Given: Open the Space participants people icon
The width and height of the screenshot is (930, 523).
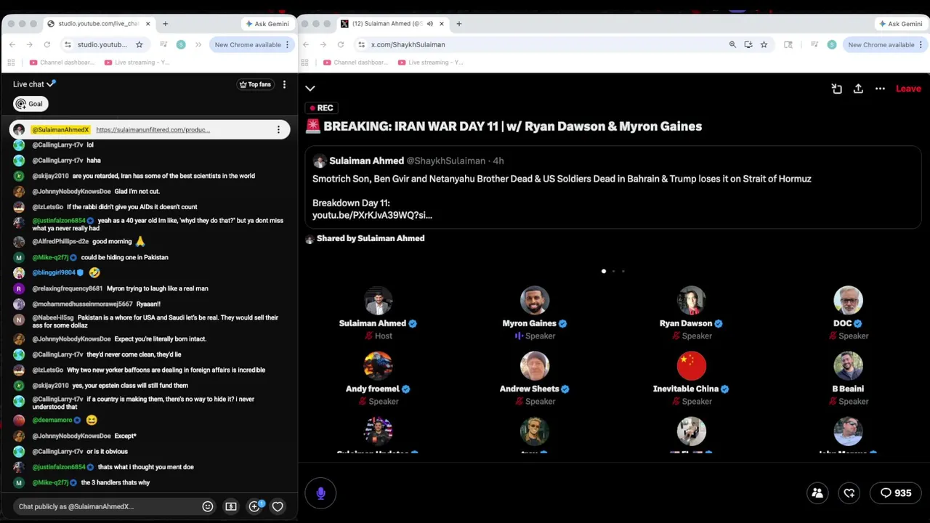Looking at the screenshot, I should pyautogui.click(x=817, y=493).
